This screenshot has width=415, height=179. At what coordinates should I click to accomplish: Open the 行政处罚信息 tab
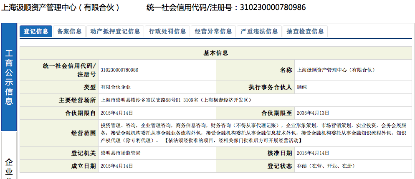tap(167, 31)
